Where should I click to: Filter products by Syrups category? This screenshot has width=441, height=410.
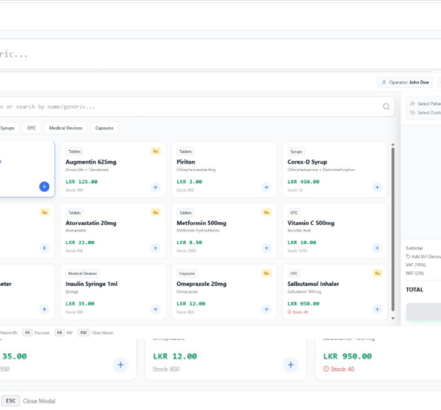[7, 128]
